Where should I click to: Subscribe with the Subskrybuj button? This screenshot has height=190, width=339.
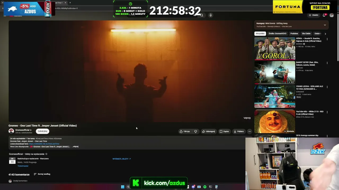tap(42, 131)
